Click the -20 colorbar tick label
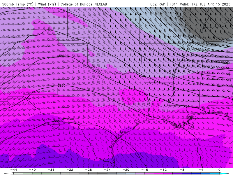The image size is (233, 175). tap(126, 170)
